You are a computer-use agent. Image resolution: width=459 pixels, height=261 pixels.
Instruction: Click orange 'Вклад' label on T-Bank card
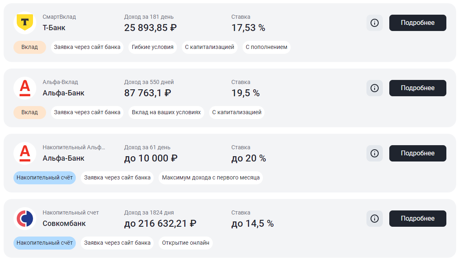(29, 47)
